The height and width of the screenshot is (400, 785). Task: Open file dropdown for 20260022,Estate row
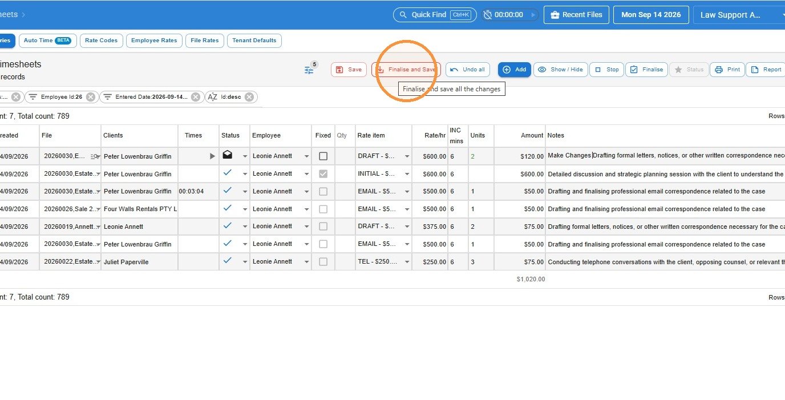coord(98,262)
